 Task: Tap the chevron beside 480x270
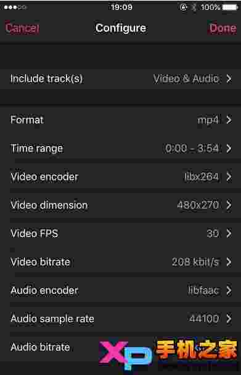(229, 205)
